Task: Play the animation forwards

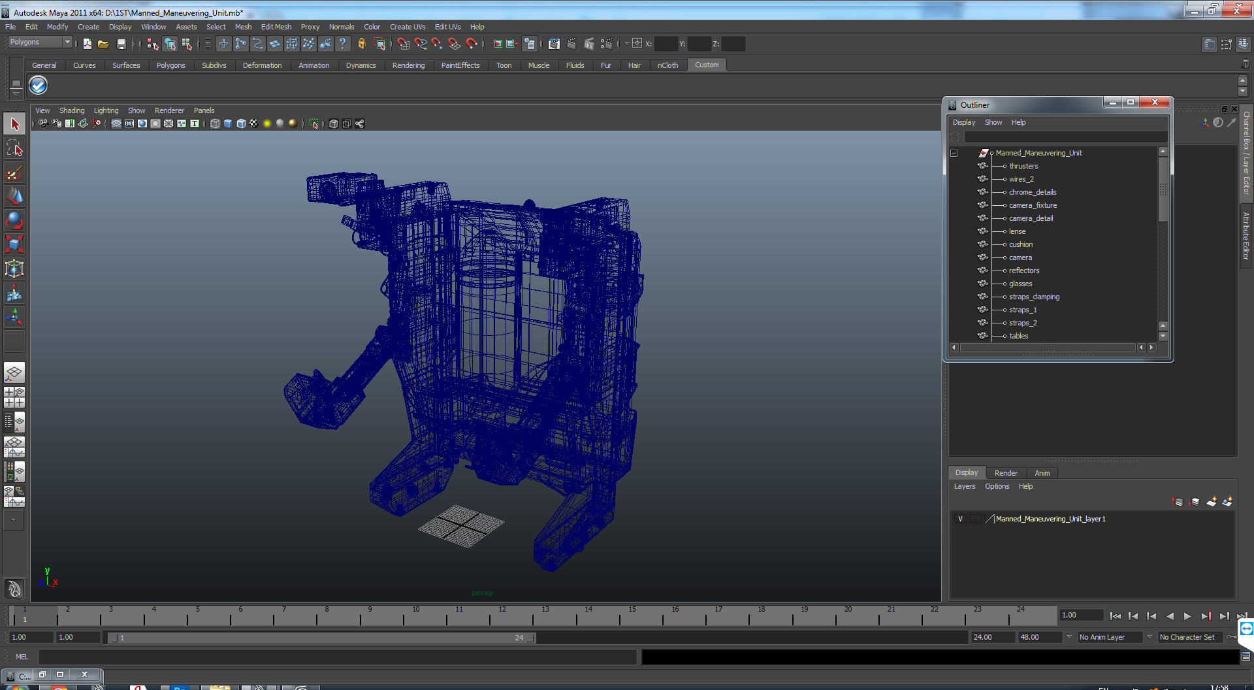Action: pyautogui.click(x=1187, y=616)
